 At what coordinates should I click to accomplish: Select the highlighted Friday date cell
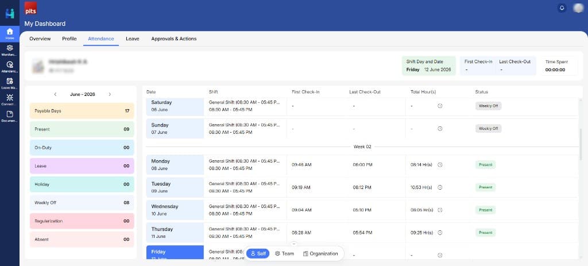pos(175,252)
